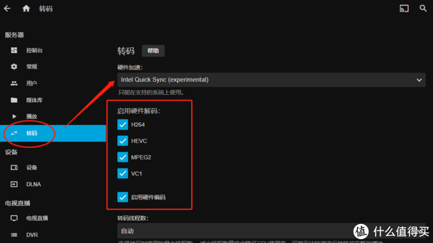Toggle the MPEG2 hardware decoding checkbox
The width and height of the screenshot is (433, 243).
click(x=123, y=157)
